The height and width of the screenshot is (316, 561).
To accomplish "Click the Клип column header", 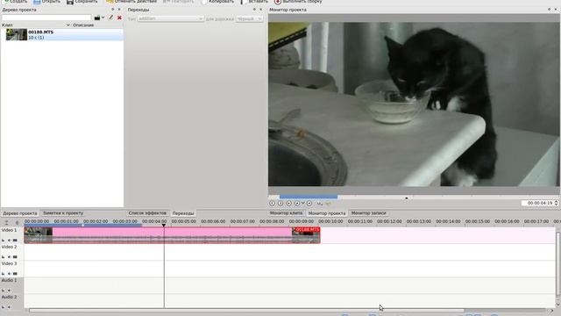I will point(7,25).
